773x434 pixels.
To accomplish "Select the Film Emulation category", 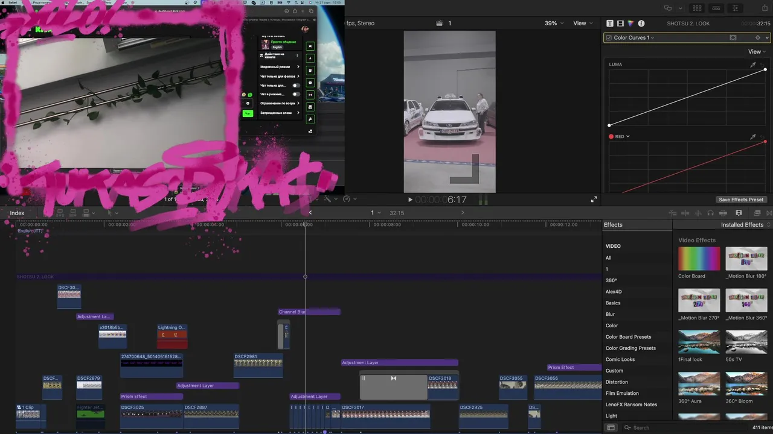I will coord(622,394).
